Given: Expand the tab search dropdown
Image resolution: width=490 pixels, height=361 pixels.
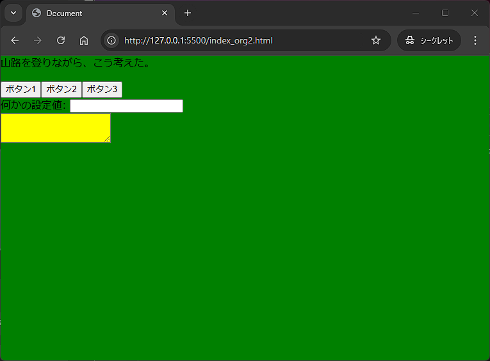Looking at the screenshot, I should tap(13, 13).
